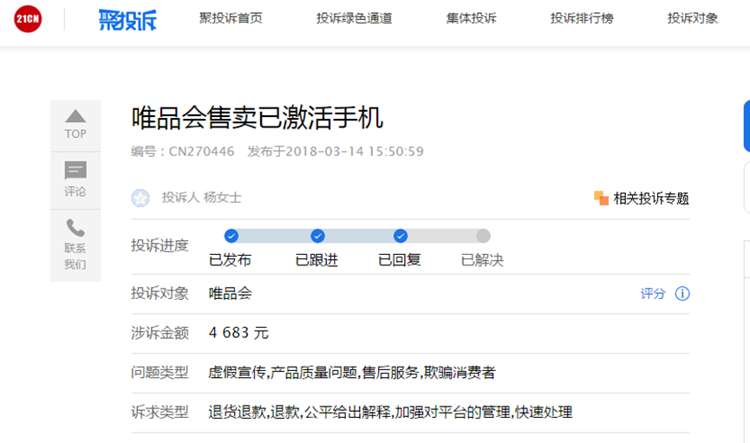The width and height of the screenshot is (750, 443).
Task: Open 投诉对象 navigation item
Action: (x=693, y=19)
